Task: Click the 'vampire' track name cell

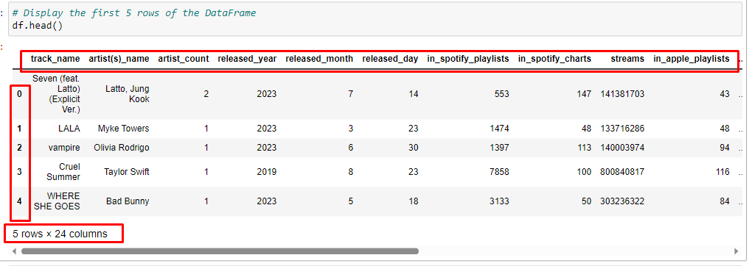Action: [x=64, y=148]
